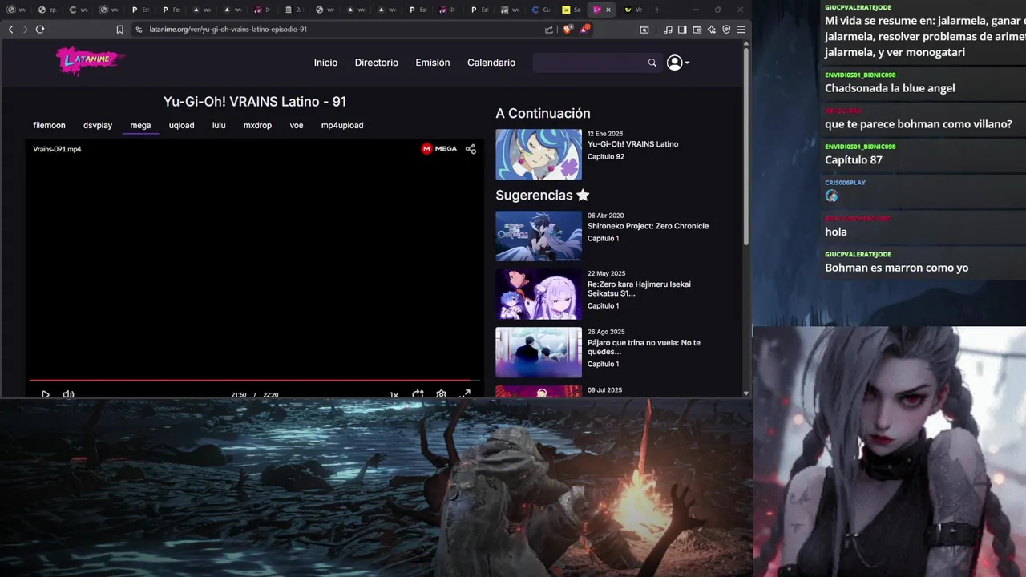The image size is (1026, 577).
Task: Open Shironeko Project: Zero Chronicle link
Action: [x=648, y=226]
